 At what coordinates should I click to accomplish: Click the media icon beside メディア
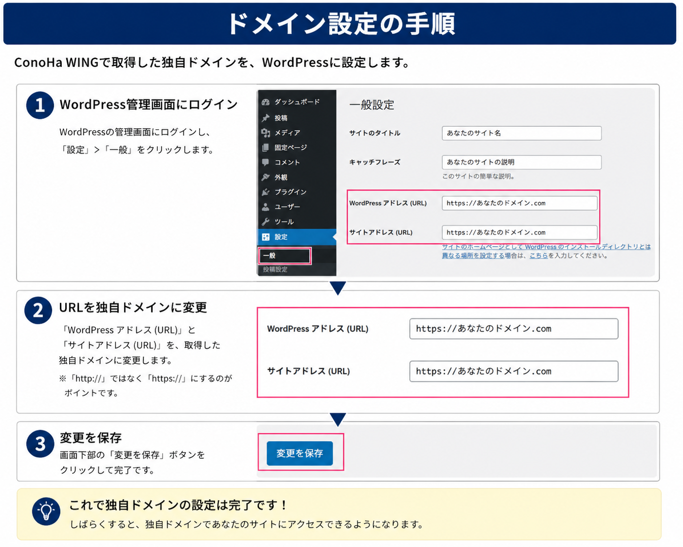click(266, 133)
